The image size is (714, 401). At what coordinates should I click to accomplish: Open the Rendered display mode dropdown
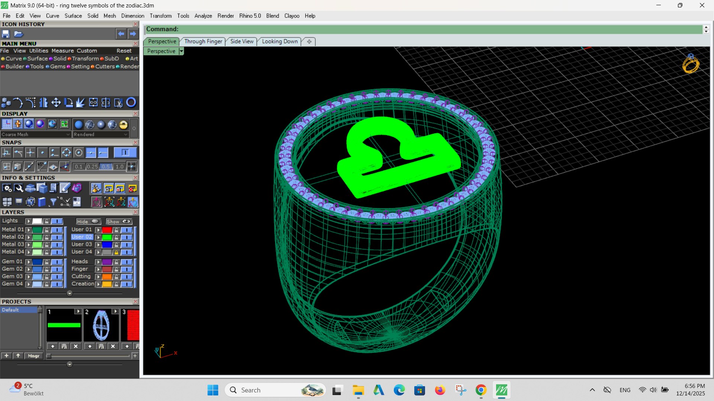point(101,134)
